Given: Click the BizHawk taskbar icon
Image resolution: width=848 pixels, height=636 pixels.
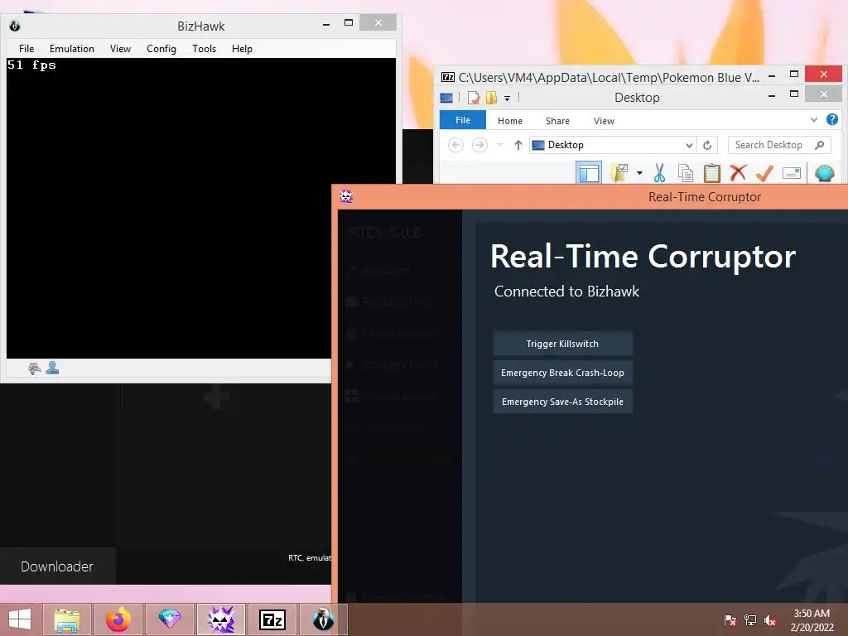Looking at the screenshot, I should click(x=324, y=619).
